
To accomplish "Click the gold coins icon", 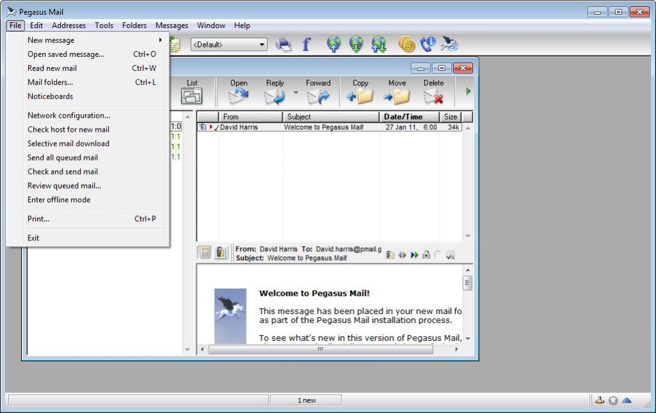I will click(406, 44).
